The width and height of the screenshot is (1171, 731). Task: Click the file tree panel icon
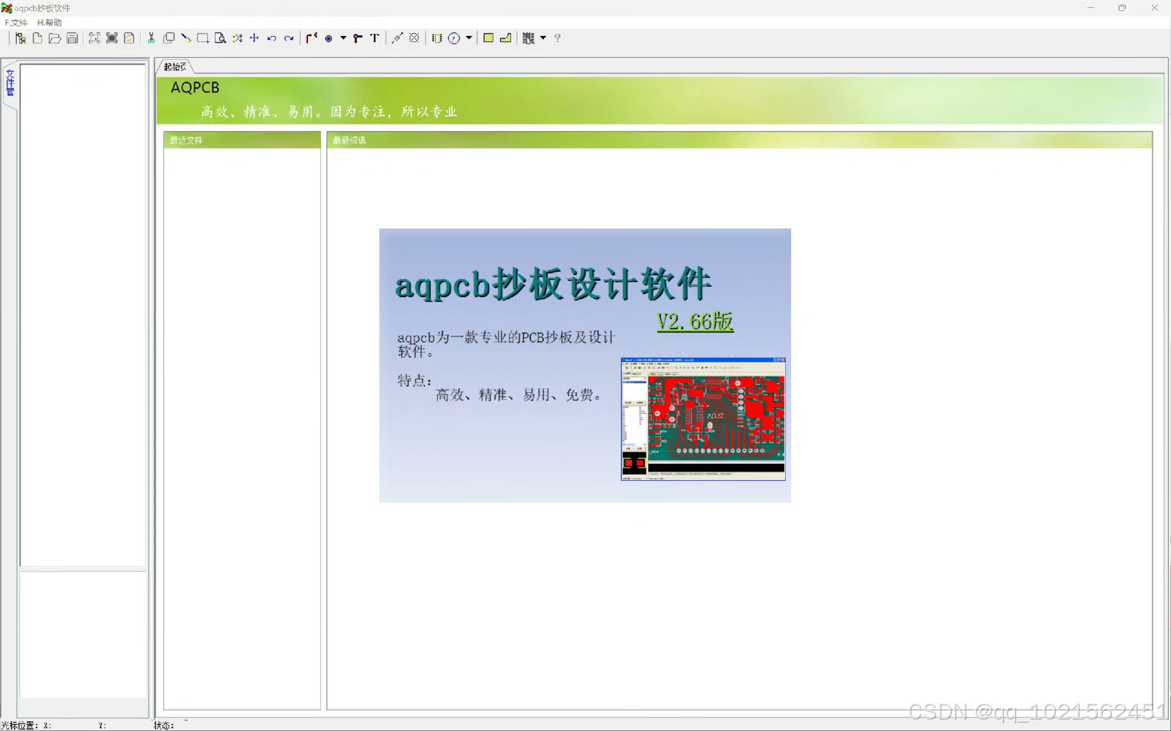coord(20,38)
